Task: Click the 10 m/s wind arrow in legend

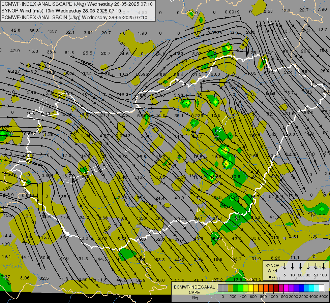Action: point(292,266)
